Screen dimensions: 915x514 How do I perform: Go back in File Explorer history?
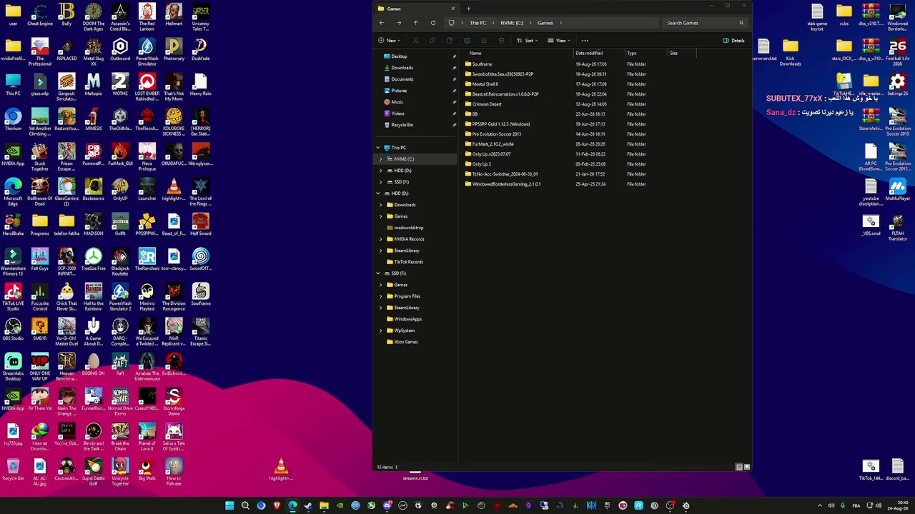tap(382, 23)
